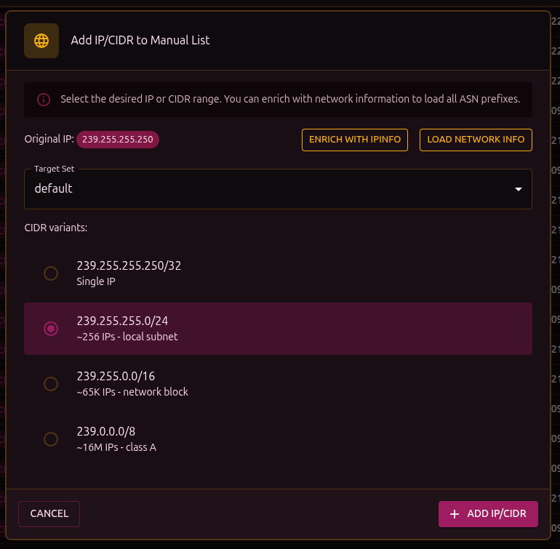Click the '~16M IPs - class A' label
Screen dimensions: 560x549
[116, 447]
